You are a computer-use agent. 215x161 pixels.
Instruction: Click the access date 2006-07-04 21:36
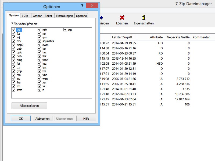(124, 79)
